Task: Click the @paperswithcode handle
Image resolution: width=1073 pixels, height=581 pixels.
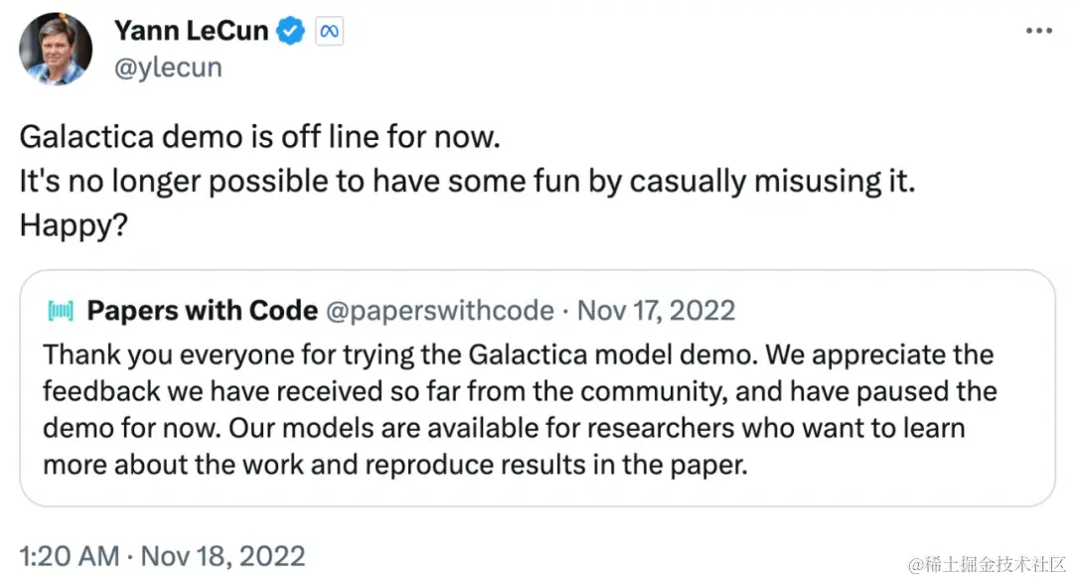Action: pyautogui.click(x=439, y=311)
